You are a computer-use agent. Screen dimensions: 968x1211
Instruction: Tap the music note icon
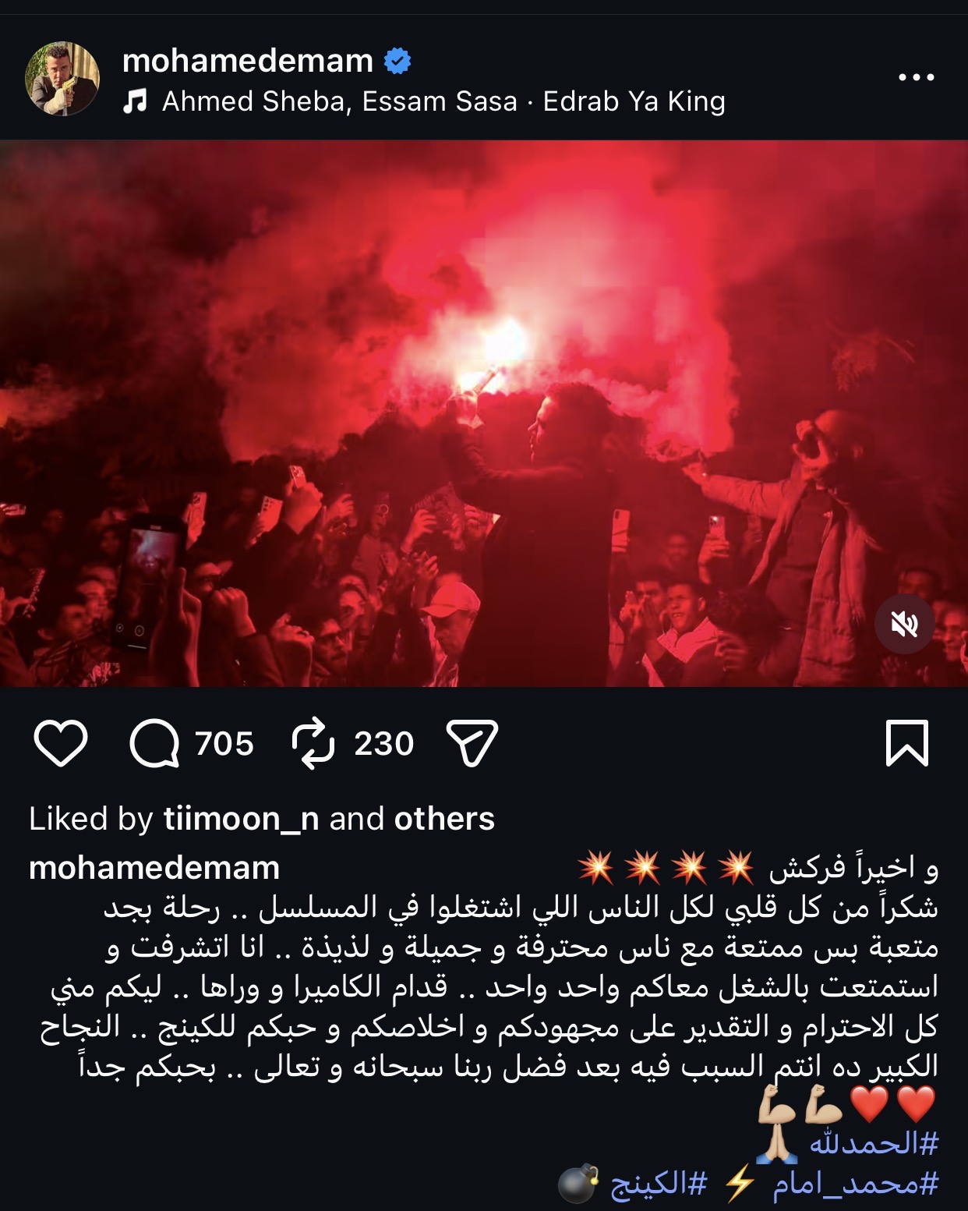click(135, 101)
